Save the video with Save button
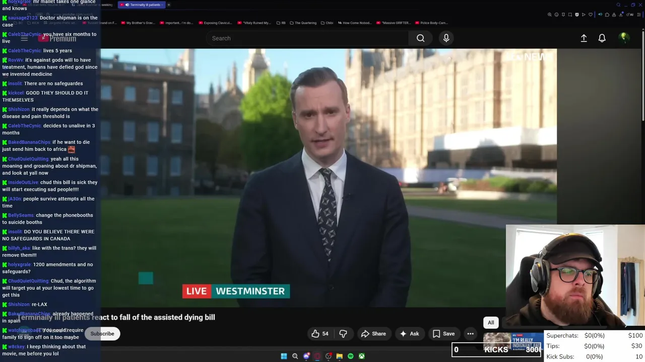 tap(443, 333)
